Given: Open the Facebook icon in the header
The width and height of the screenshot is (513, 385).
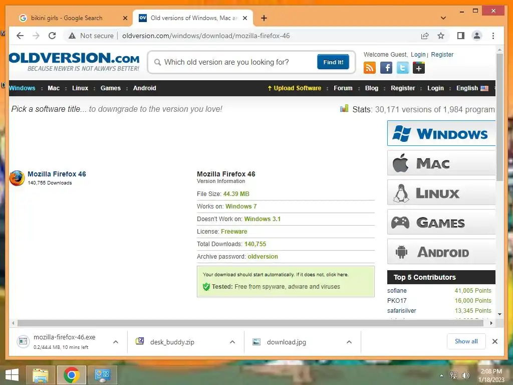Looking at the screenshot, I should click(386, 68).
